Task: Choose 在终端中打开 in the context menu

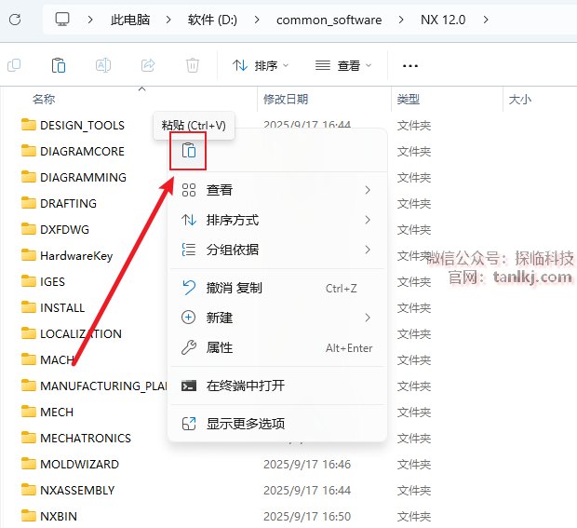Action: pyautogui.click(x=276, y=386)
